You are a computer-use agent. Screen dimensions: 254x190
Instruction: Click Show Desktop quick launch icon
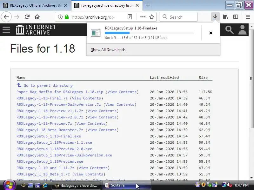pyautogui.click(x=30, y=185)
